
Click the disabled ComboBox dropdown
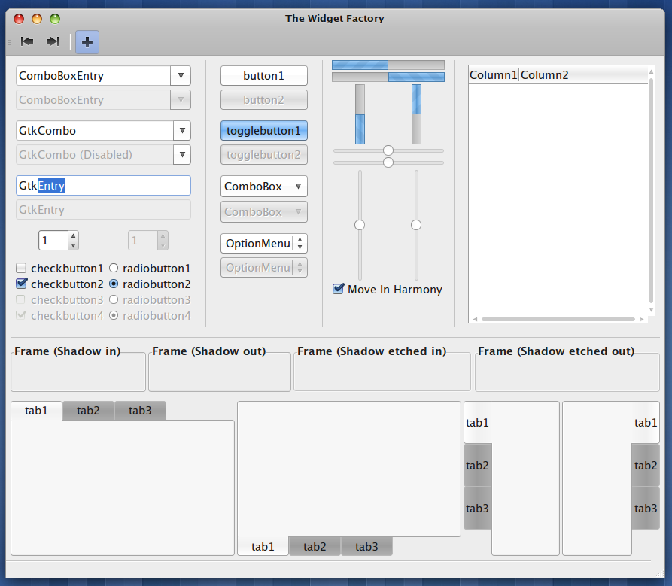click(264, 211)
